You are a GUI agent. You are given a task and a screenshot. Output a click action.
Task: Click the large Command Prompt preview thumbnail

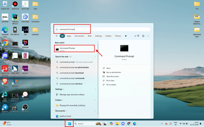click(x=124, y=48)
